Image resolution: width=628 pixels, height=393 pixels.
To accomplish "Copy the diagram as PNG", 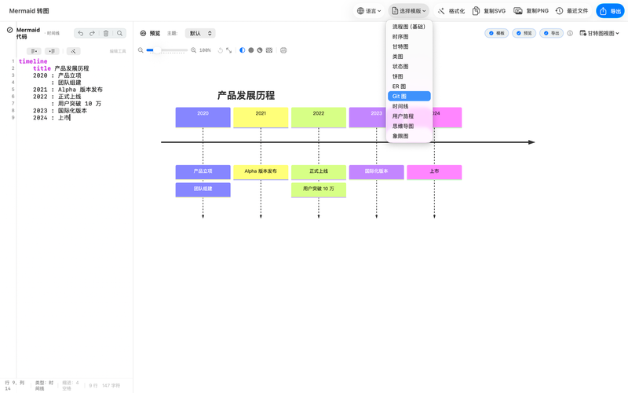I will tap(531, 11).
